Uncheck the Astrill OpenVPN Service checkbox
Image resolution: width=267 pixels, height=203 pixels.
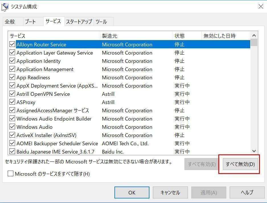[12, 94]
